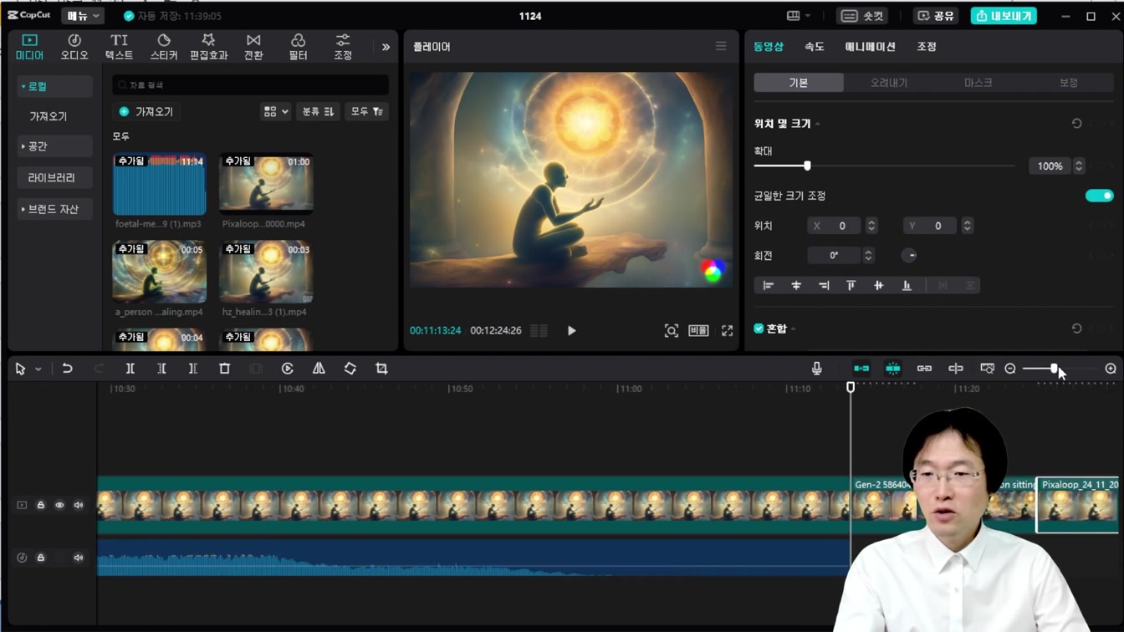Open the 편집효과 effects panel icon
1124x632 pixels.
point(208,47)
